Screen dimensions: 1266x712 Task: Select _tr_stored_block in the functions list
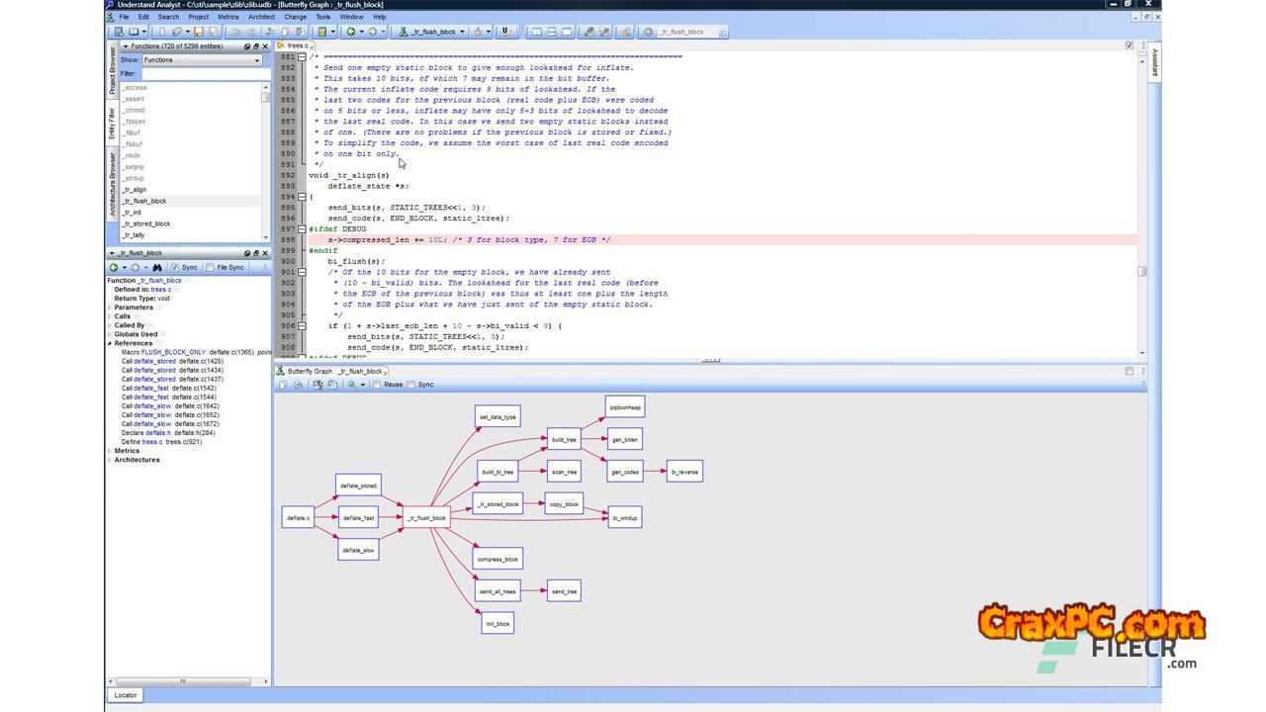pyautogui.click(x=146, y=223)
